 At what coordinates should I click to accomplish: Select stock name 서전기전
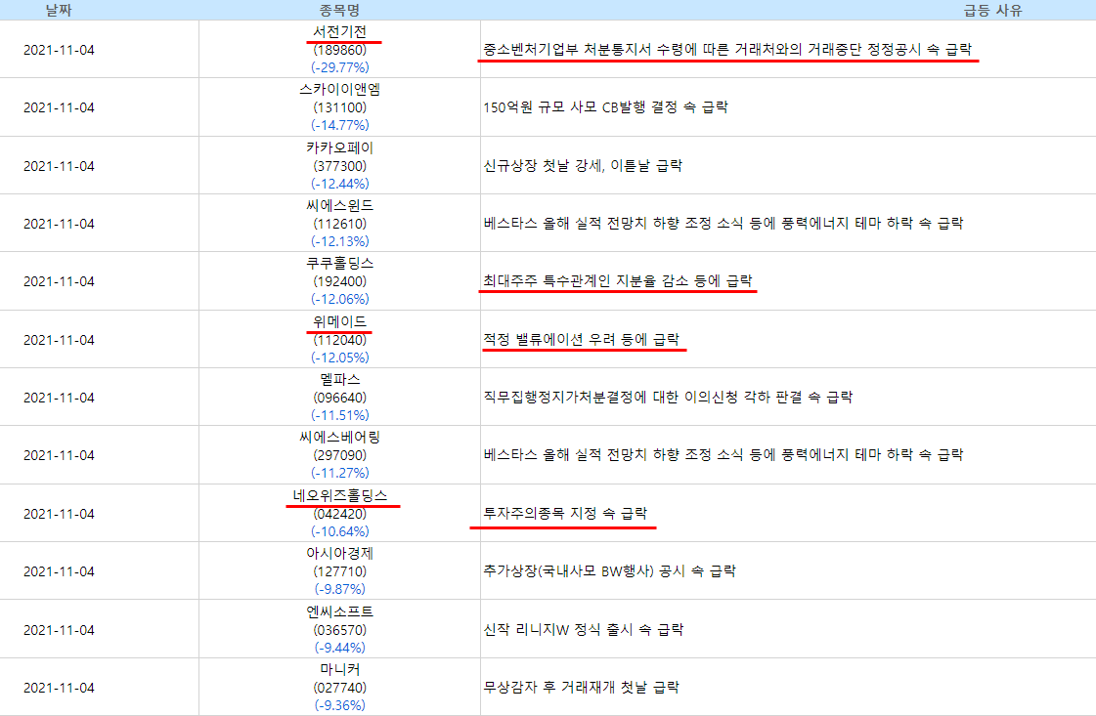[x=339, y=32]
